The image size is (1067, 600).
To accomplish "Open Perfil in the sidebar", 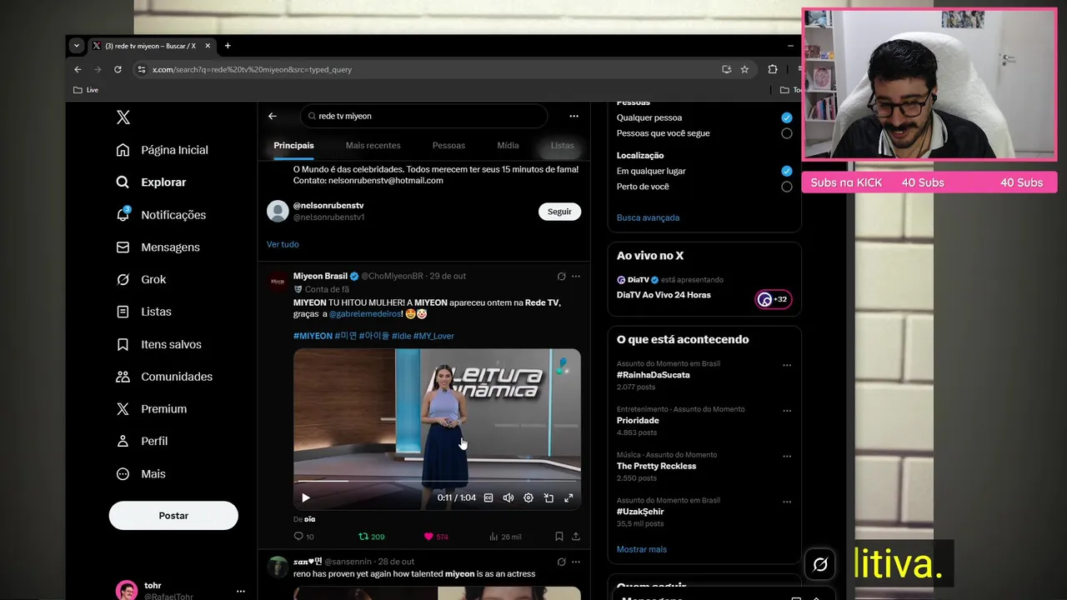I will (x=143, y=441).
